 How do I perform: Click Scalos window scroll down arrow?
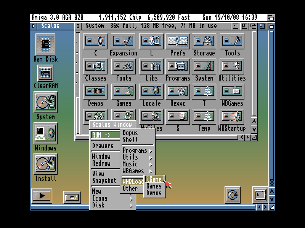(x=272, y=199)
